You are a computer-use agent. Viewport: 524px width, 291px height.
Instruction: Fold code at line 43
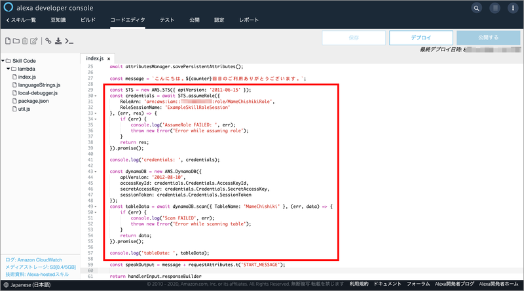point(96,172)
